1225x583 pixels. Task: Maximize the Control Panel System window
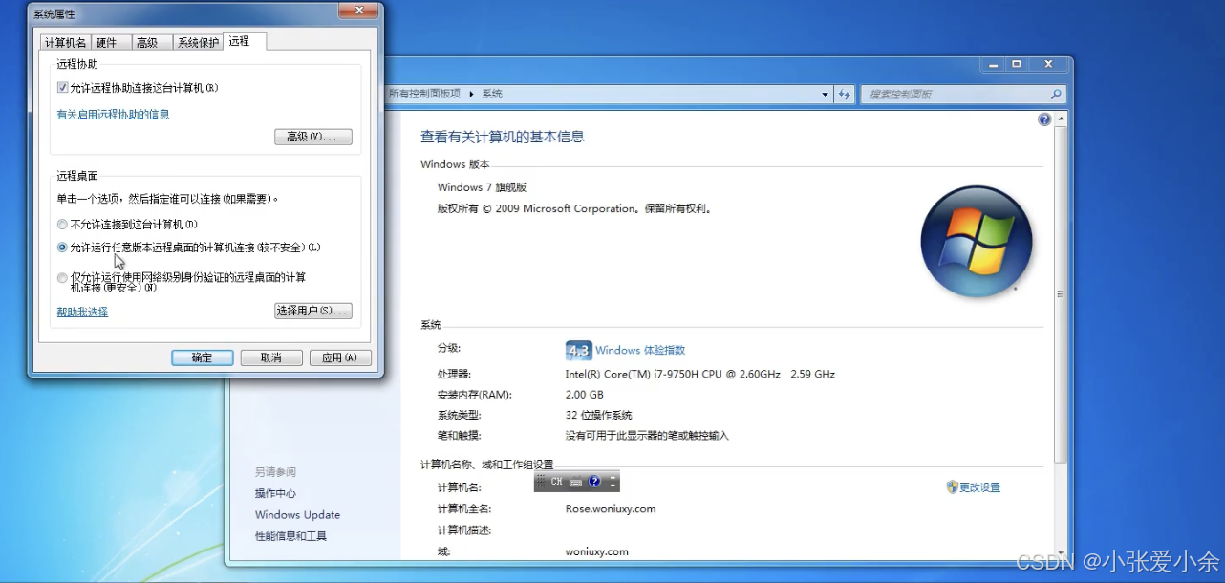pyautogui.click(x=1017, y=64)
